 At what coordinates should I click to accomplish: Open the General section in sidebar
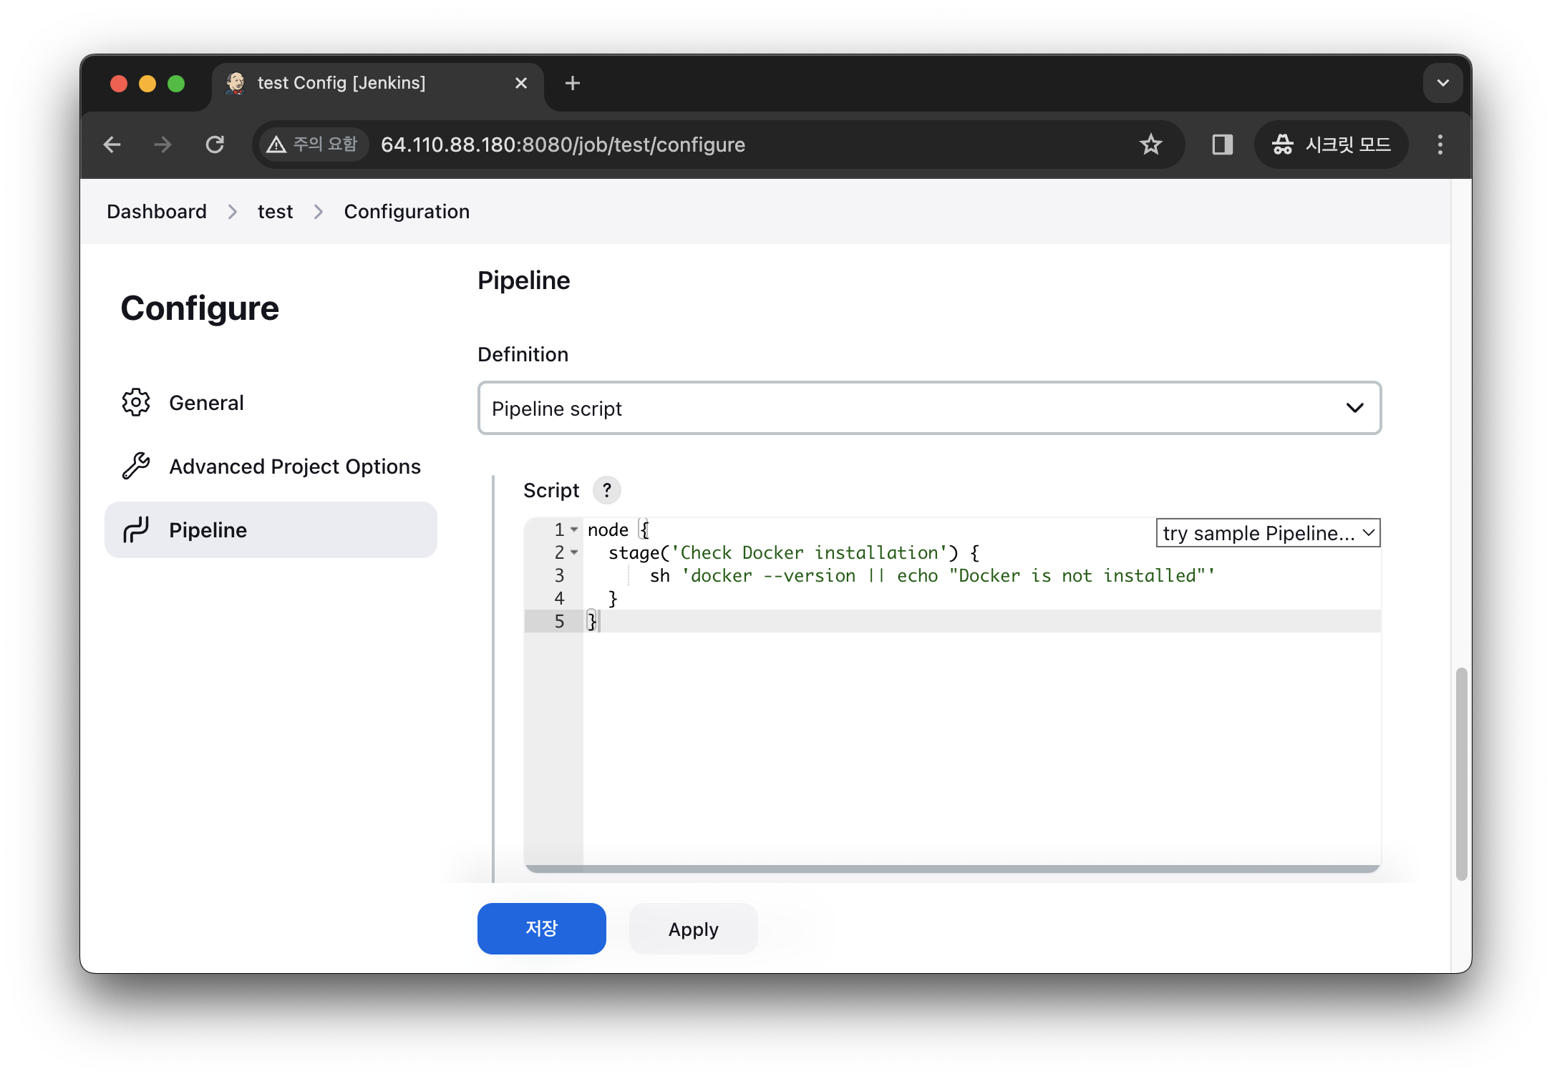(271, 403)
